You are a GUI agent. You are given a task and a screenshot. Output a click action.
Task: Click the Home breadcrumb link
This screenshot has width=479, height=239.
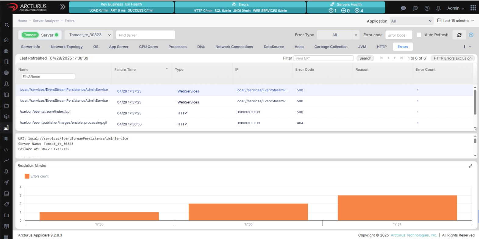(22, 21)
